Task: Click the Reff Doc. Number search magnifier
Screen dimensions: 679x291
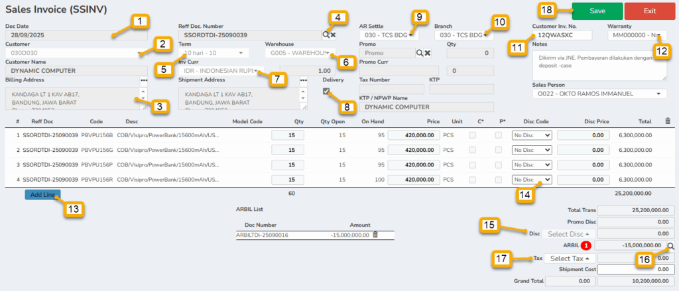Action: [326, 34]
